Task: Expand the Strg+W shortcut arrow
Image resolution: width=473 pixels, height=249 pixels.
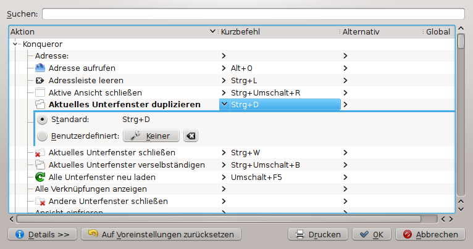Action: click(223, 152)
